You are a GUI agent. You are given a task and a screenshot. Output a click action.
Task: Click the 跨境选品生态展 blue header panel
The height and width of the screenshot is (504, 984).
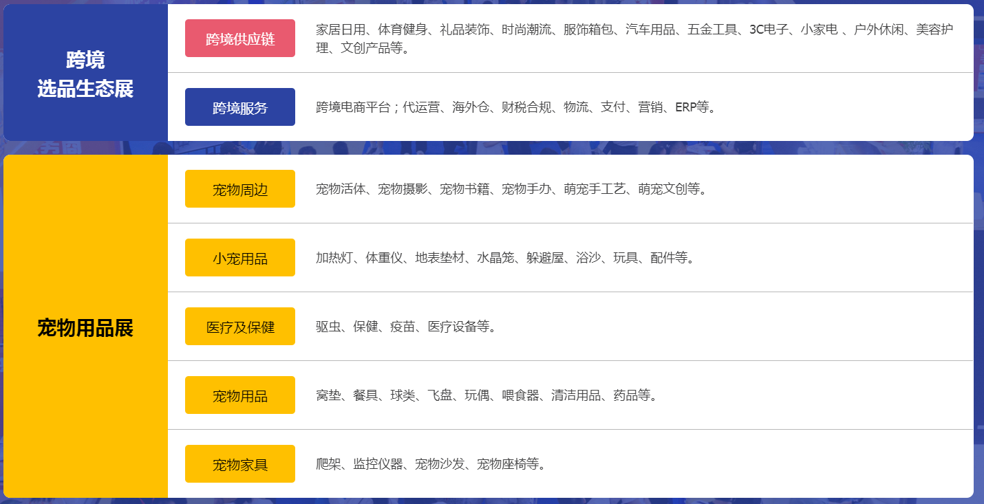point(85,74)
